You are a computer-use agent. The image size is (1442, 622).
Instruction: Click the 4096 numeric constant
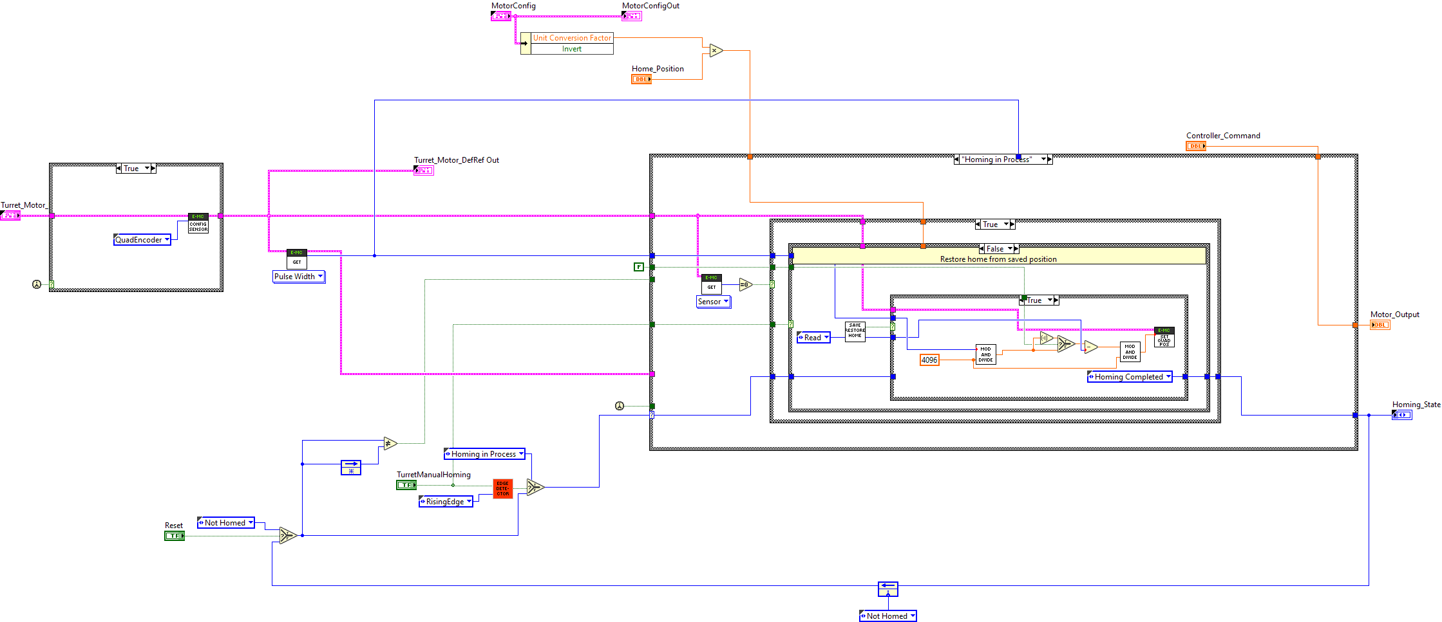[929, 360]
